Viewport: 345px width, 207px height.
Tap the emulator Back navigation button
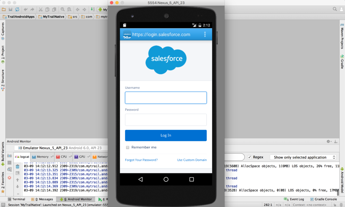(x=140, y=179)
